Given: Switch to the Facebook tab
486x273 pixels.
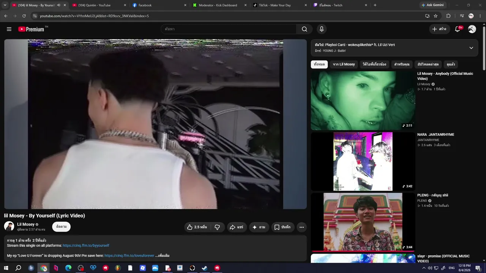Looking at the screenshot, I should tap(159, 5).
